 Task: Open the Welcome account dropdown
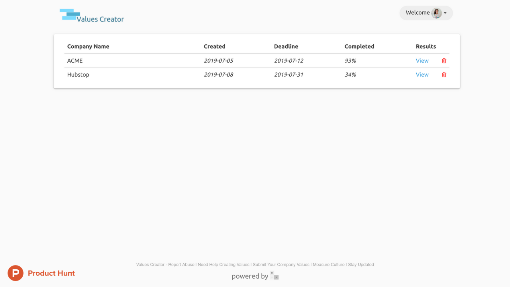pos(418,12)
